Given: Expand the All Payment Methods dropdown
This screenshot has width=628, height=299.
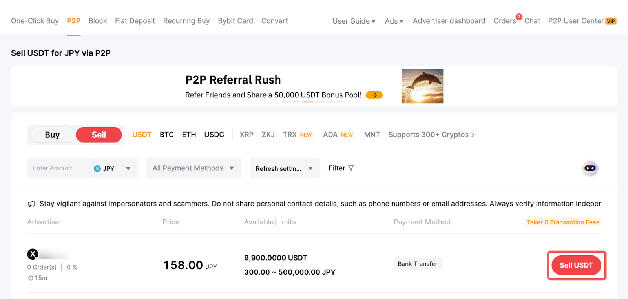Looking at the screenshot, I should coord(194,168).
